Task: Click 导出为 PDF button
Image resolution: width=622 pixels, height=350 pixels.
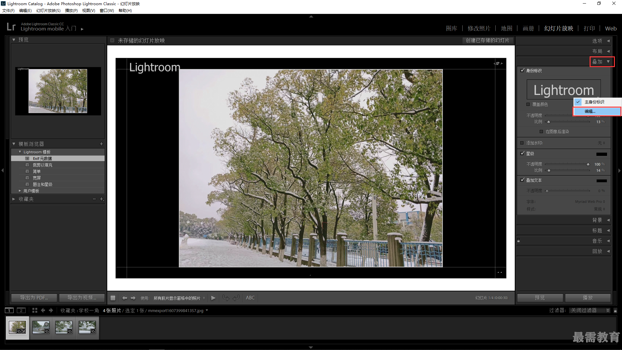Action: (x=34, y=297)
